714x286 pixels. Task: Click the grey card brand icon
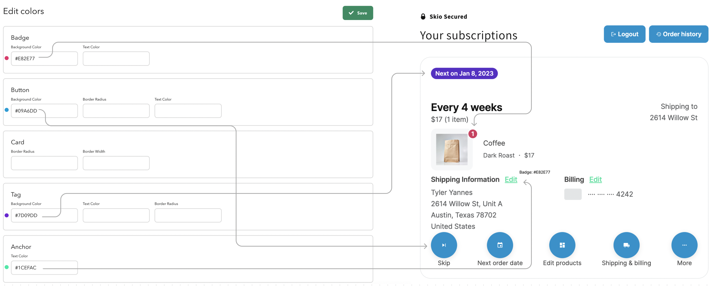tap(573, 194)
